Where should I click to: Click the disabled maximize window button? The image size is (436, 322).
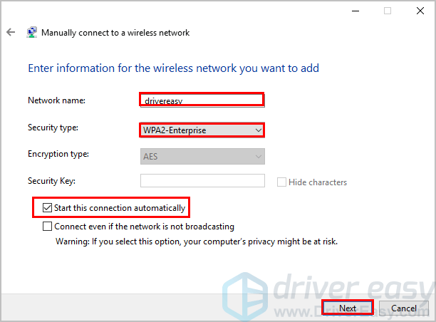388,11
